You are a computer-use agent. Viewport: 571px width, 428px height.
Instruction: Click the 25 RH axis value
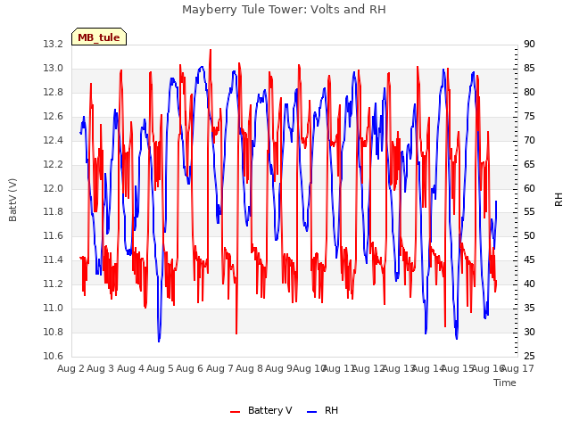529,356
